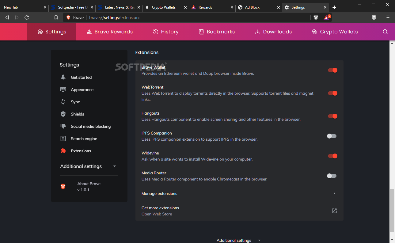Viewport: 395px width, 243px height.
Task: Click Manage extensions row
Action: (239, 193)
